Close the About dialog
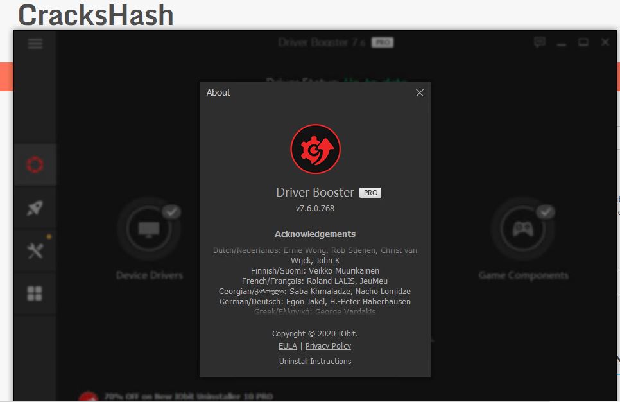 420,92
